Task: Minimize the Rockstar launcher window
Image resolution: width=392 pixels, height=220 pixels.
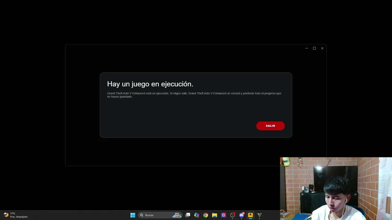Action: click(307, 48)
